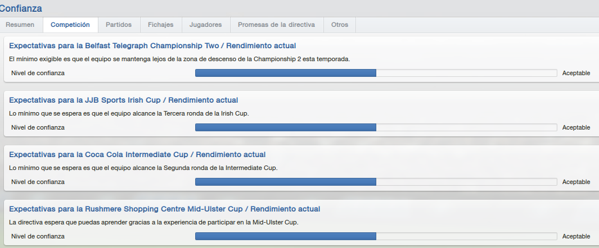This screenshot has height=248, width=599.
Task: Click the Mid-Ulster Cup confidence level bar
Action: pos(376,237)
